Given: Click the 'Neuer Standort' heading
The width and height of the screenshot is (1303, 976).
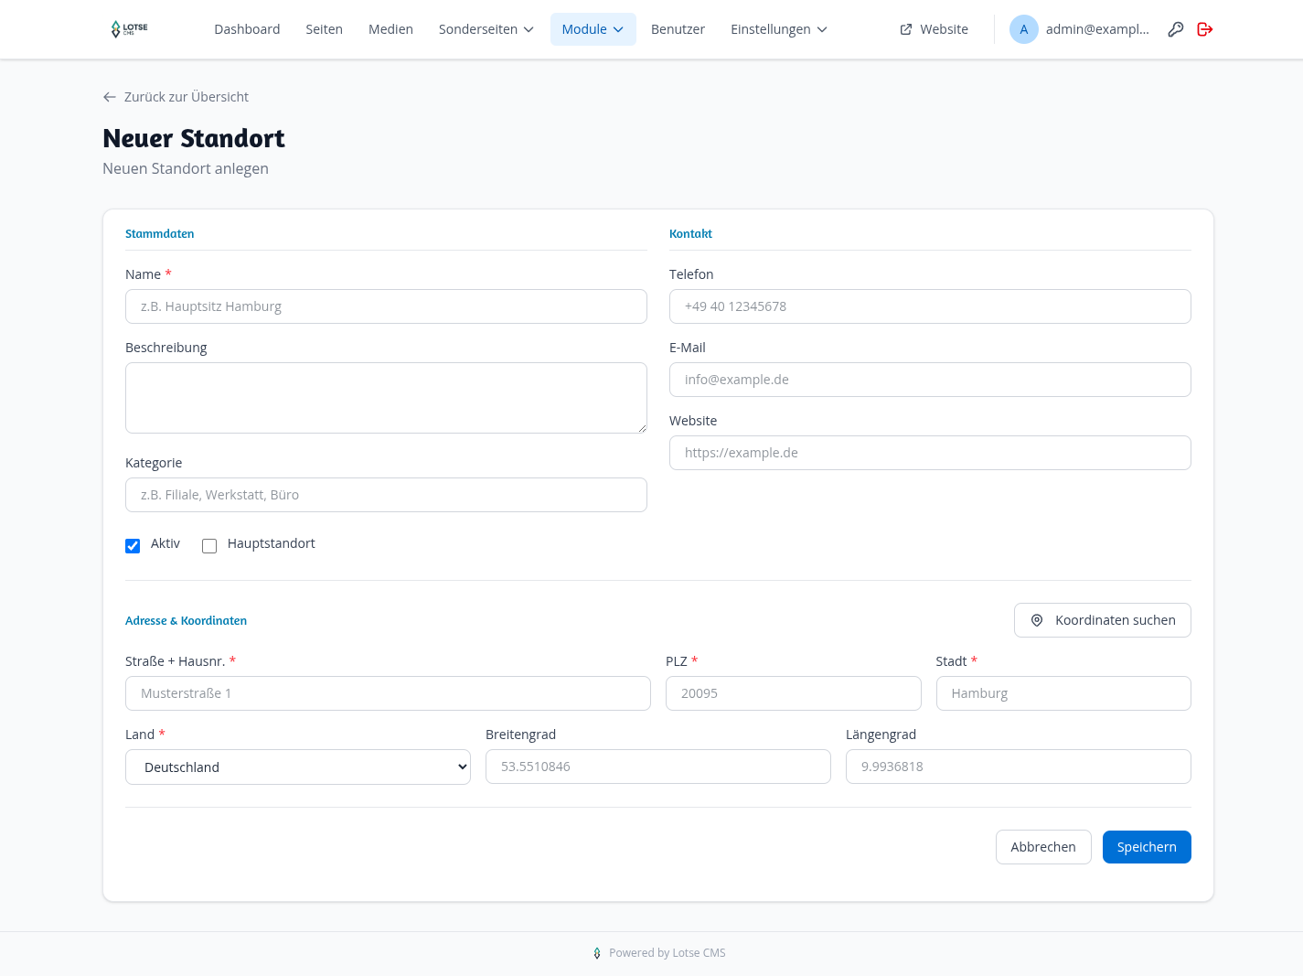Looking at the screenshot, I should point(194,138).
